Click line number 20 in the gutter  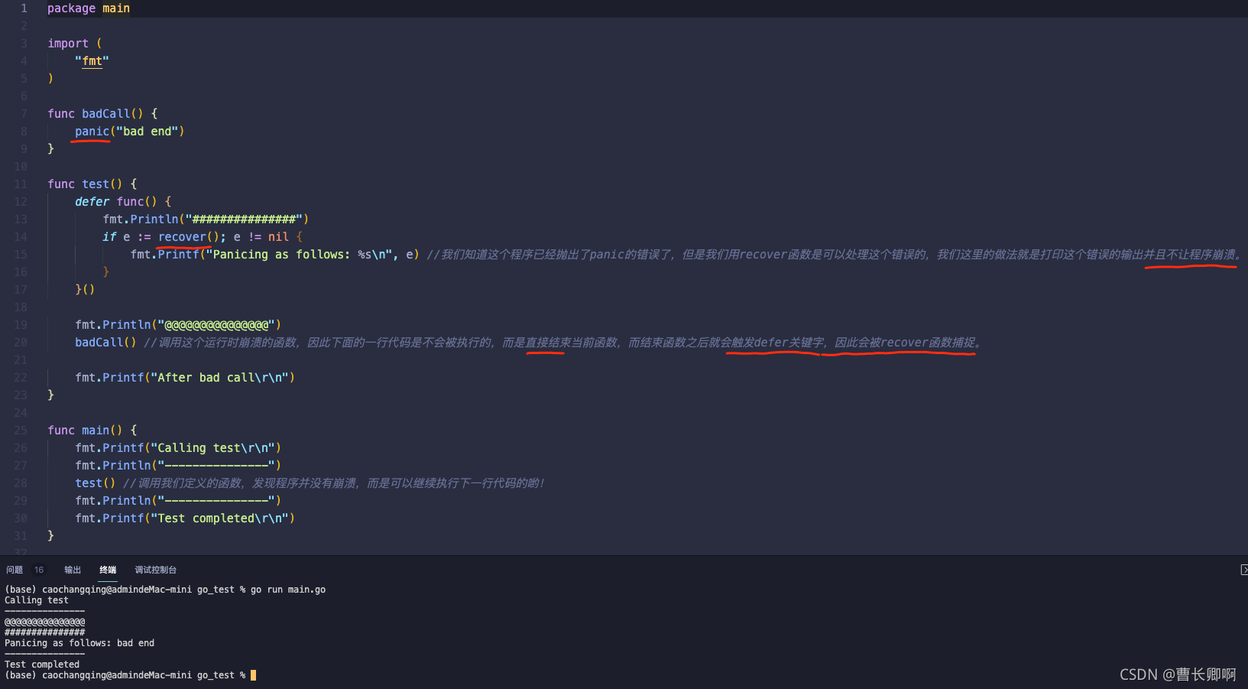click(21, 342)
